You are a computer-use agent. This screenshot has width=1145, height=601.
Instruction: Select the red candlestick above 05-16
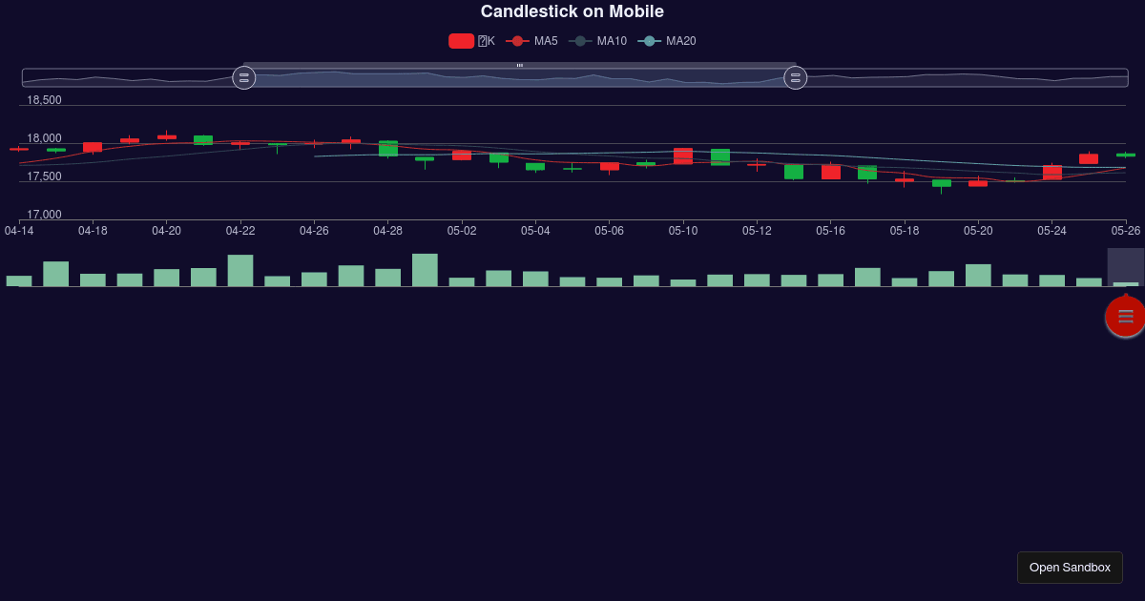click(831, 172)
